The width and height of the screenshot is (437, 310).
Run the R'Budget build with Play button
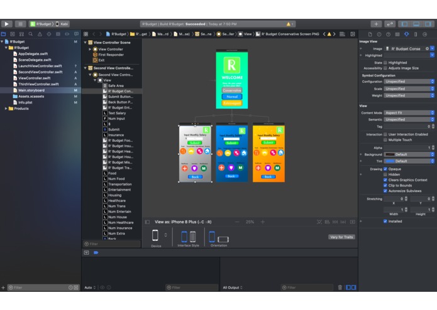point(7,24)
